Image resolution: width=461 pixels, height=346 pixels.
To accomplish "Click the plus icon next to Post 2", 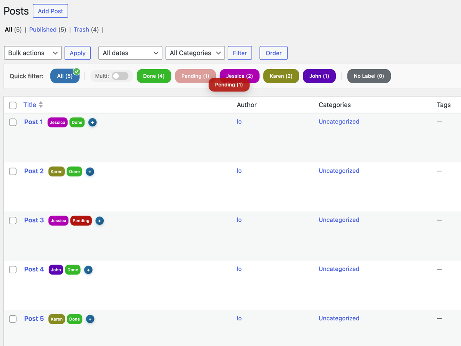I will point(90,171).
